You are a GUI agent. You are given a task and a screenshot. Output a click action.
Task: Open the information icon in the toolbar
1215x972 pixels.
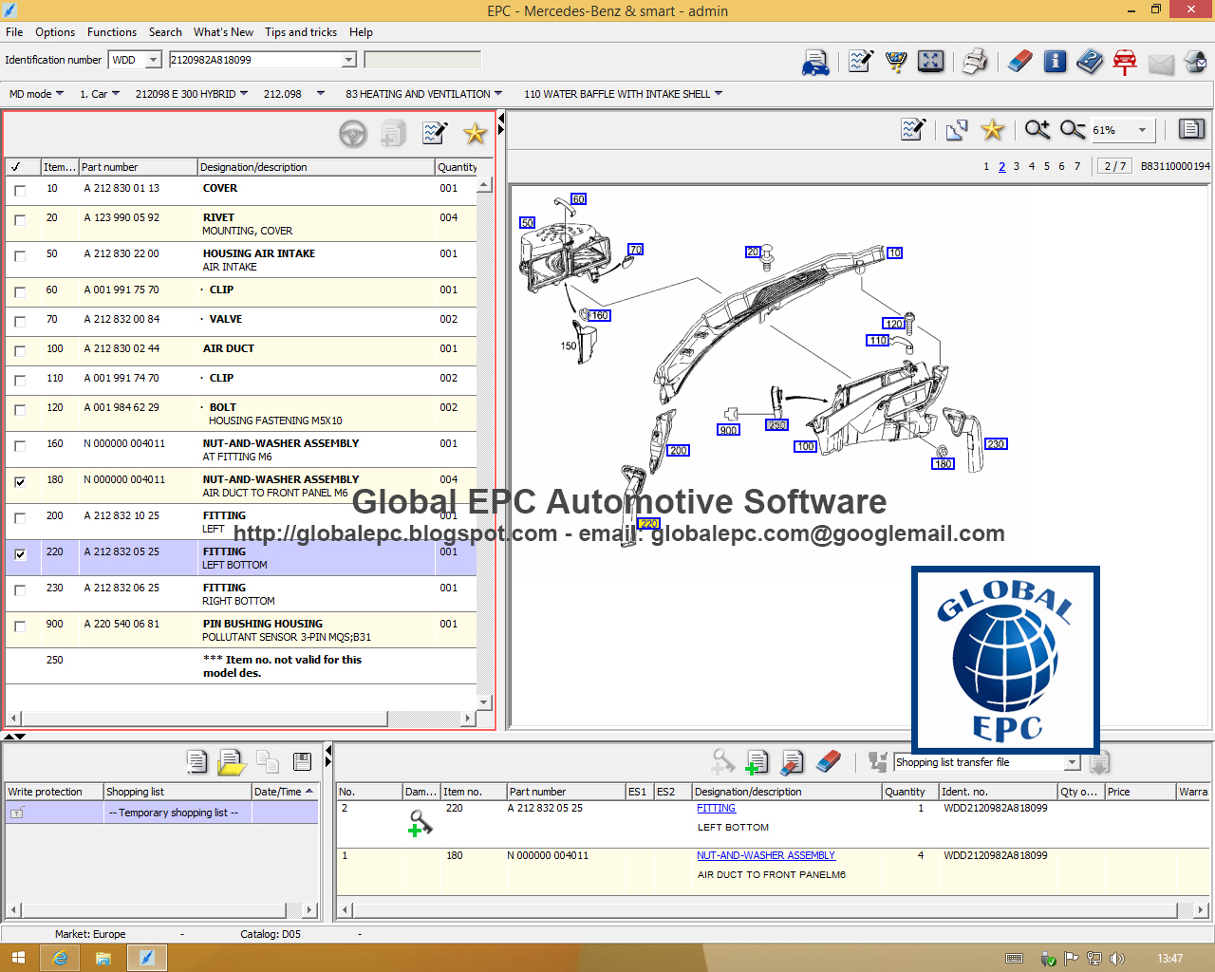coord(1055,61)
